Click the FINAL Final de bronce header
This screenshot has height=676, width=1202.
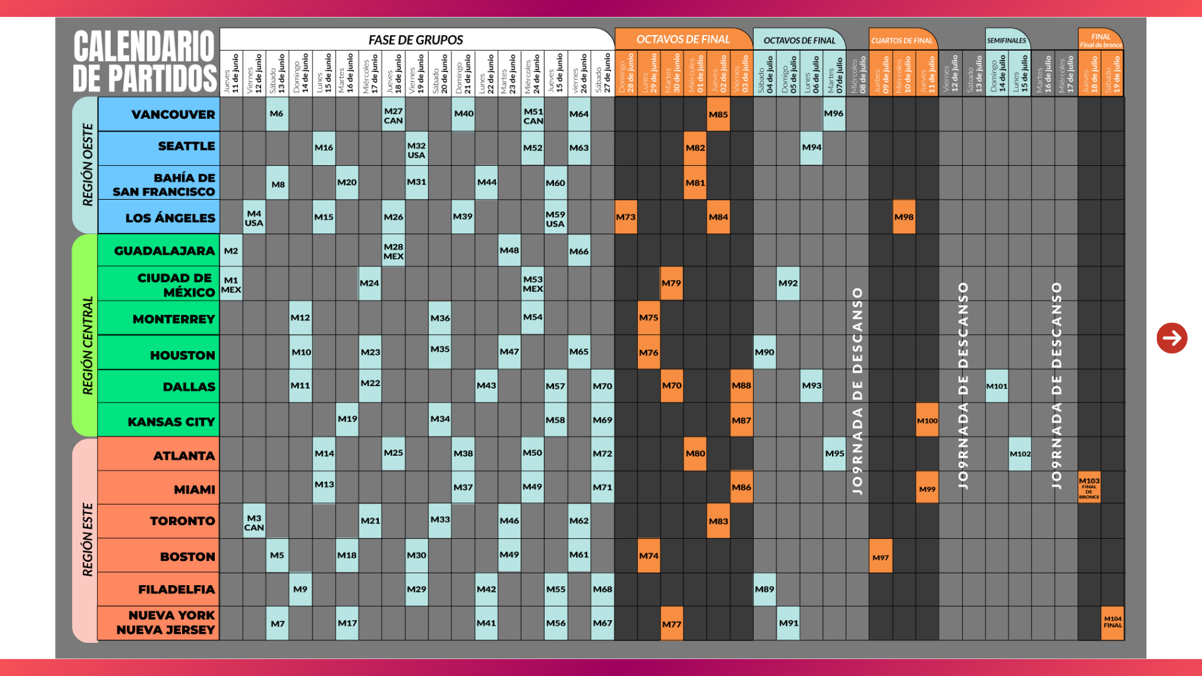[x=1101, y=40]
